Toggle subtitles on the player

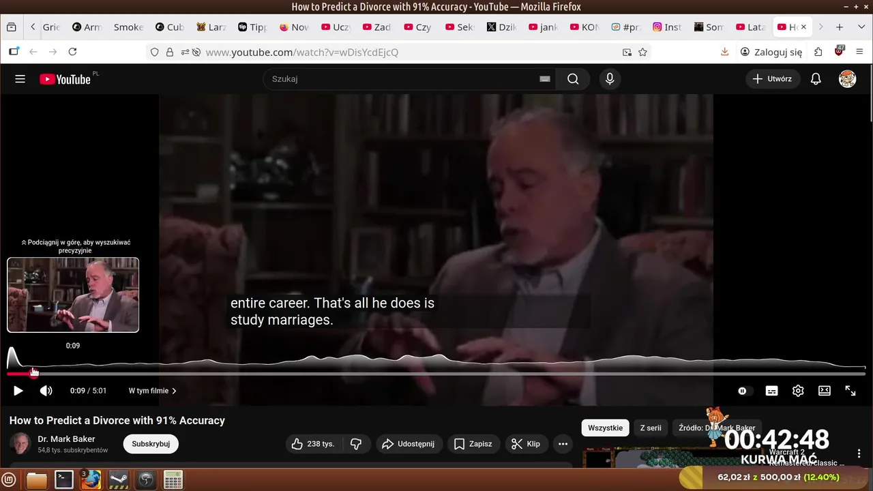tap(771, 391)
